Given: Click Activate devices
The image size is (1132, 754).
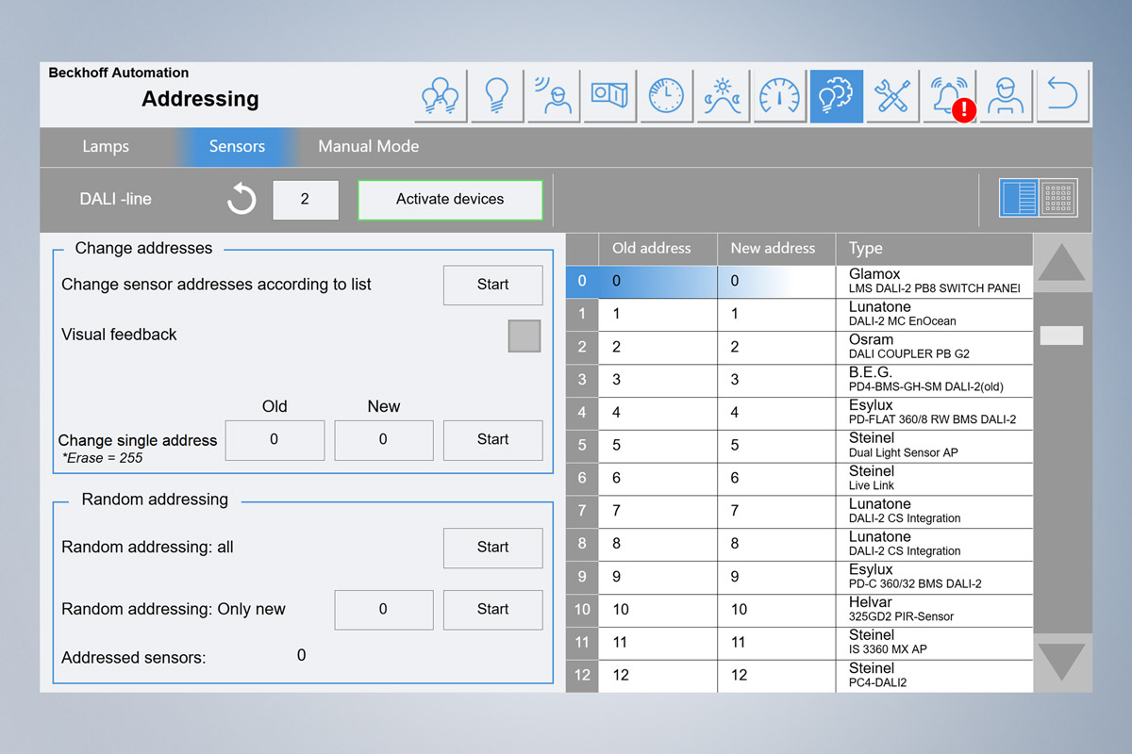Looking at the screenshot, I should click(x=450, y=200).
